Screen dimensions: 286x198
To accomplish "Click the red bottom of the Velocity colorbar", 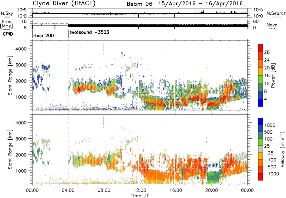I will [x=261, y=177].
